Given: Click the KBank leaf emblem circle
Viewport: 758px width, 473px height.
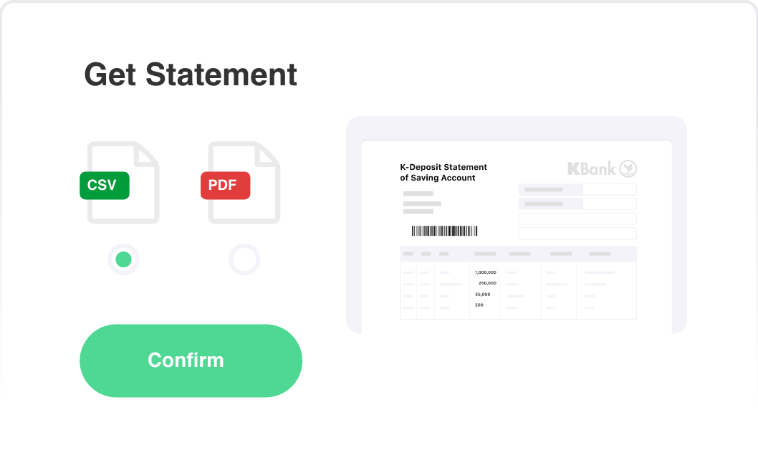Looking at the screenshot, I should tap(628, 169).
